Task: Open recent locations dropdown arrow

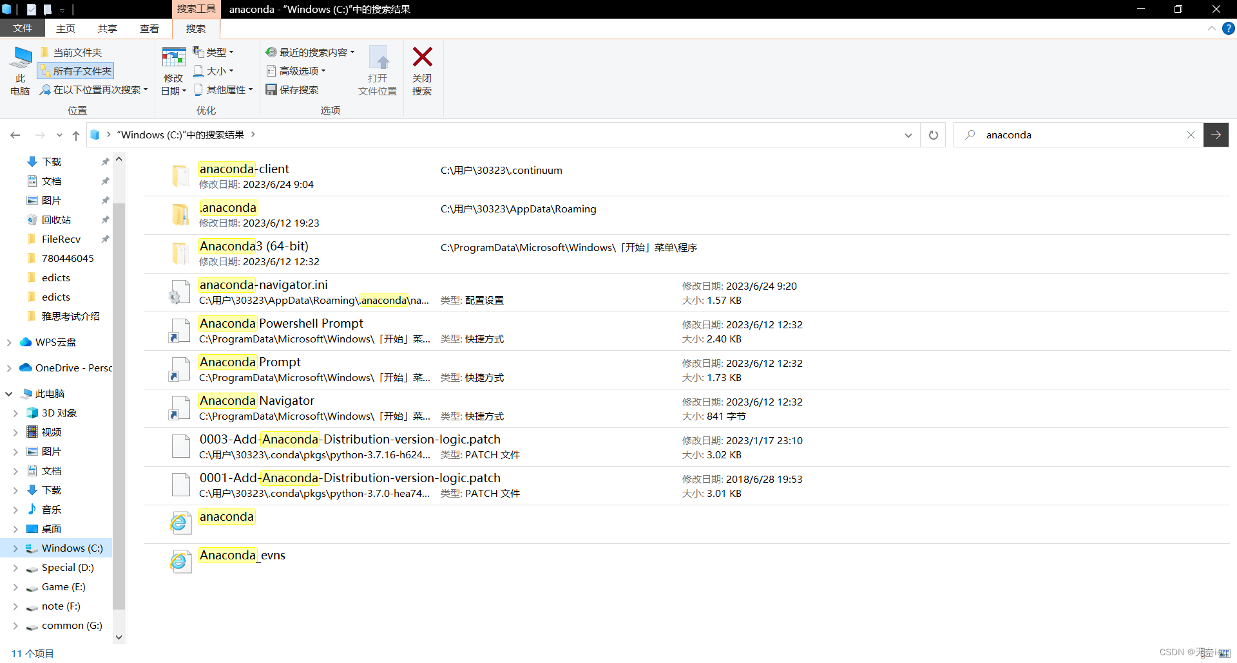Action: click(x=59, y=135)
